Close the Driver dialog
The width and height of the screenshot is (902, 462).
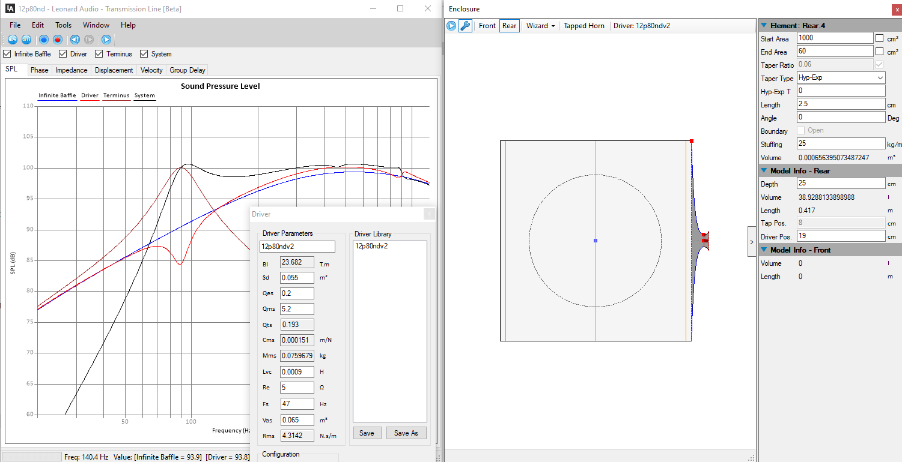(x=429, y=214)
